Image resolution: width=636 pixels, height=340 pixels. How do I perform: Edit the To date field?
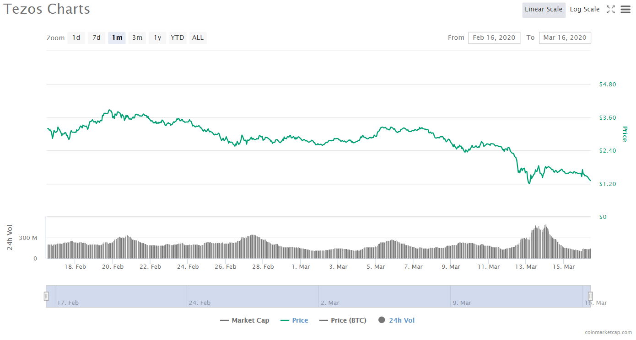click(565, 38)
